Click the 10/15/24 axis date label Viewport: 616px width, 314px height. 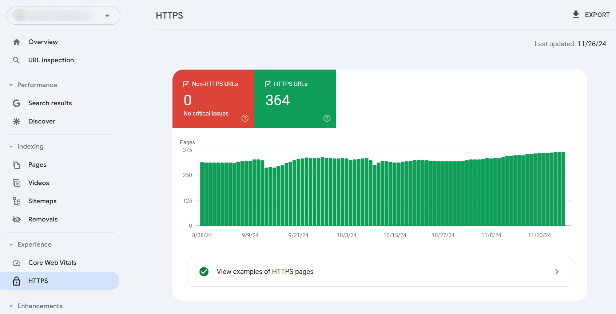point(395,235)
